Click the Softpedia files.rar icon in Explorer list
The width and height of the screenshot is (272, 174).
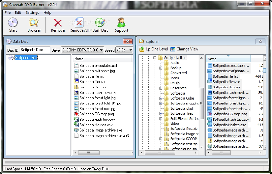(210, 81)
